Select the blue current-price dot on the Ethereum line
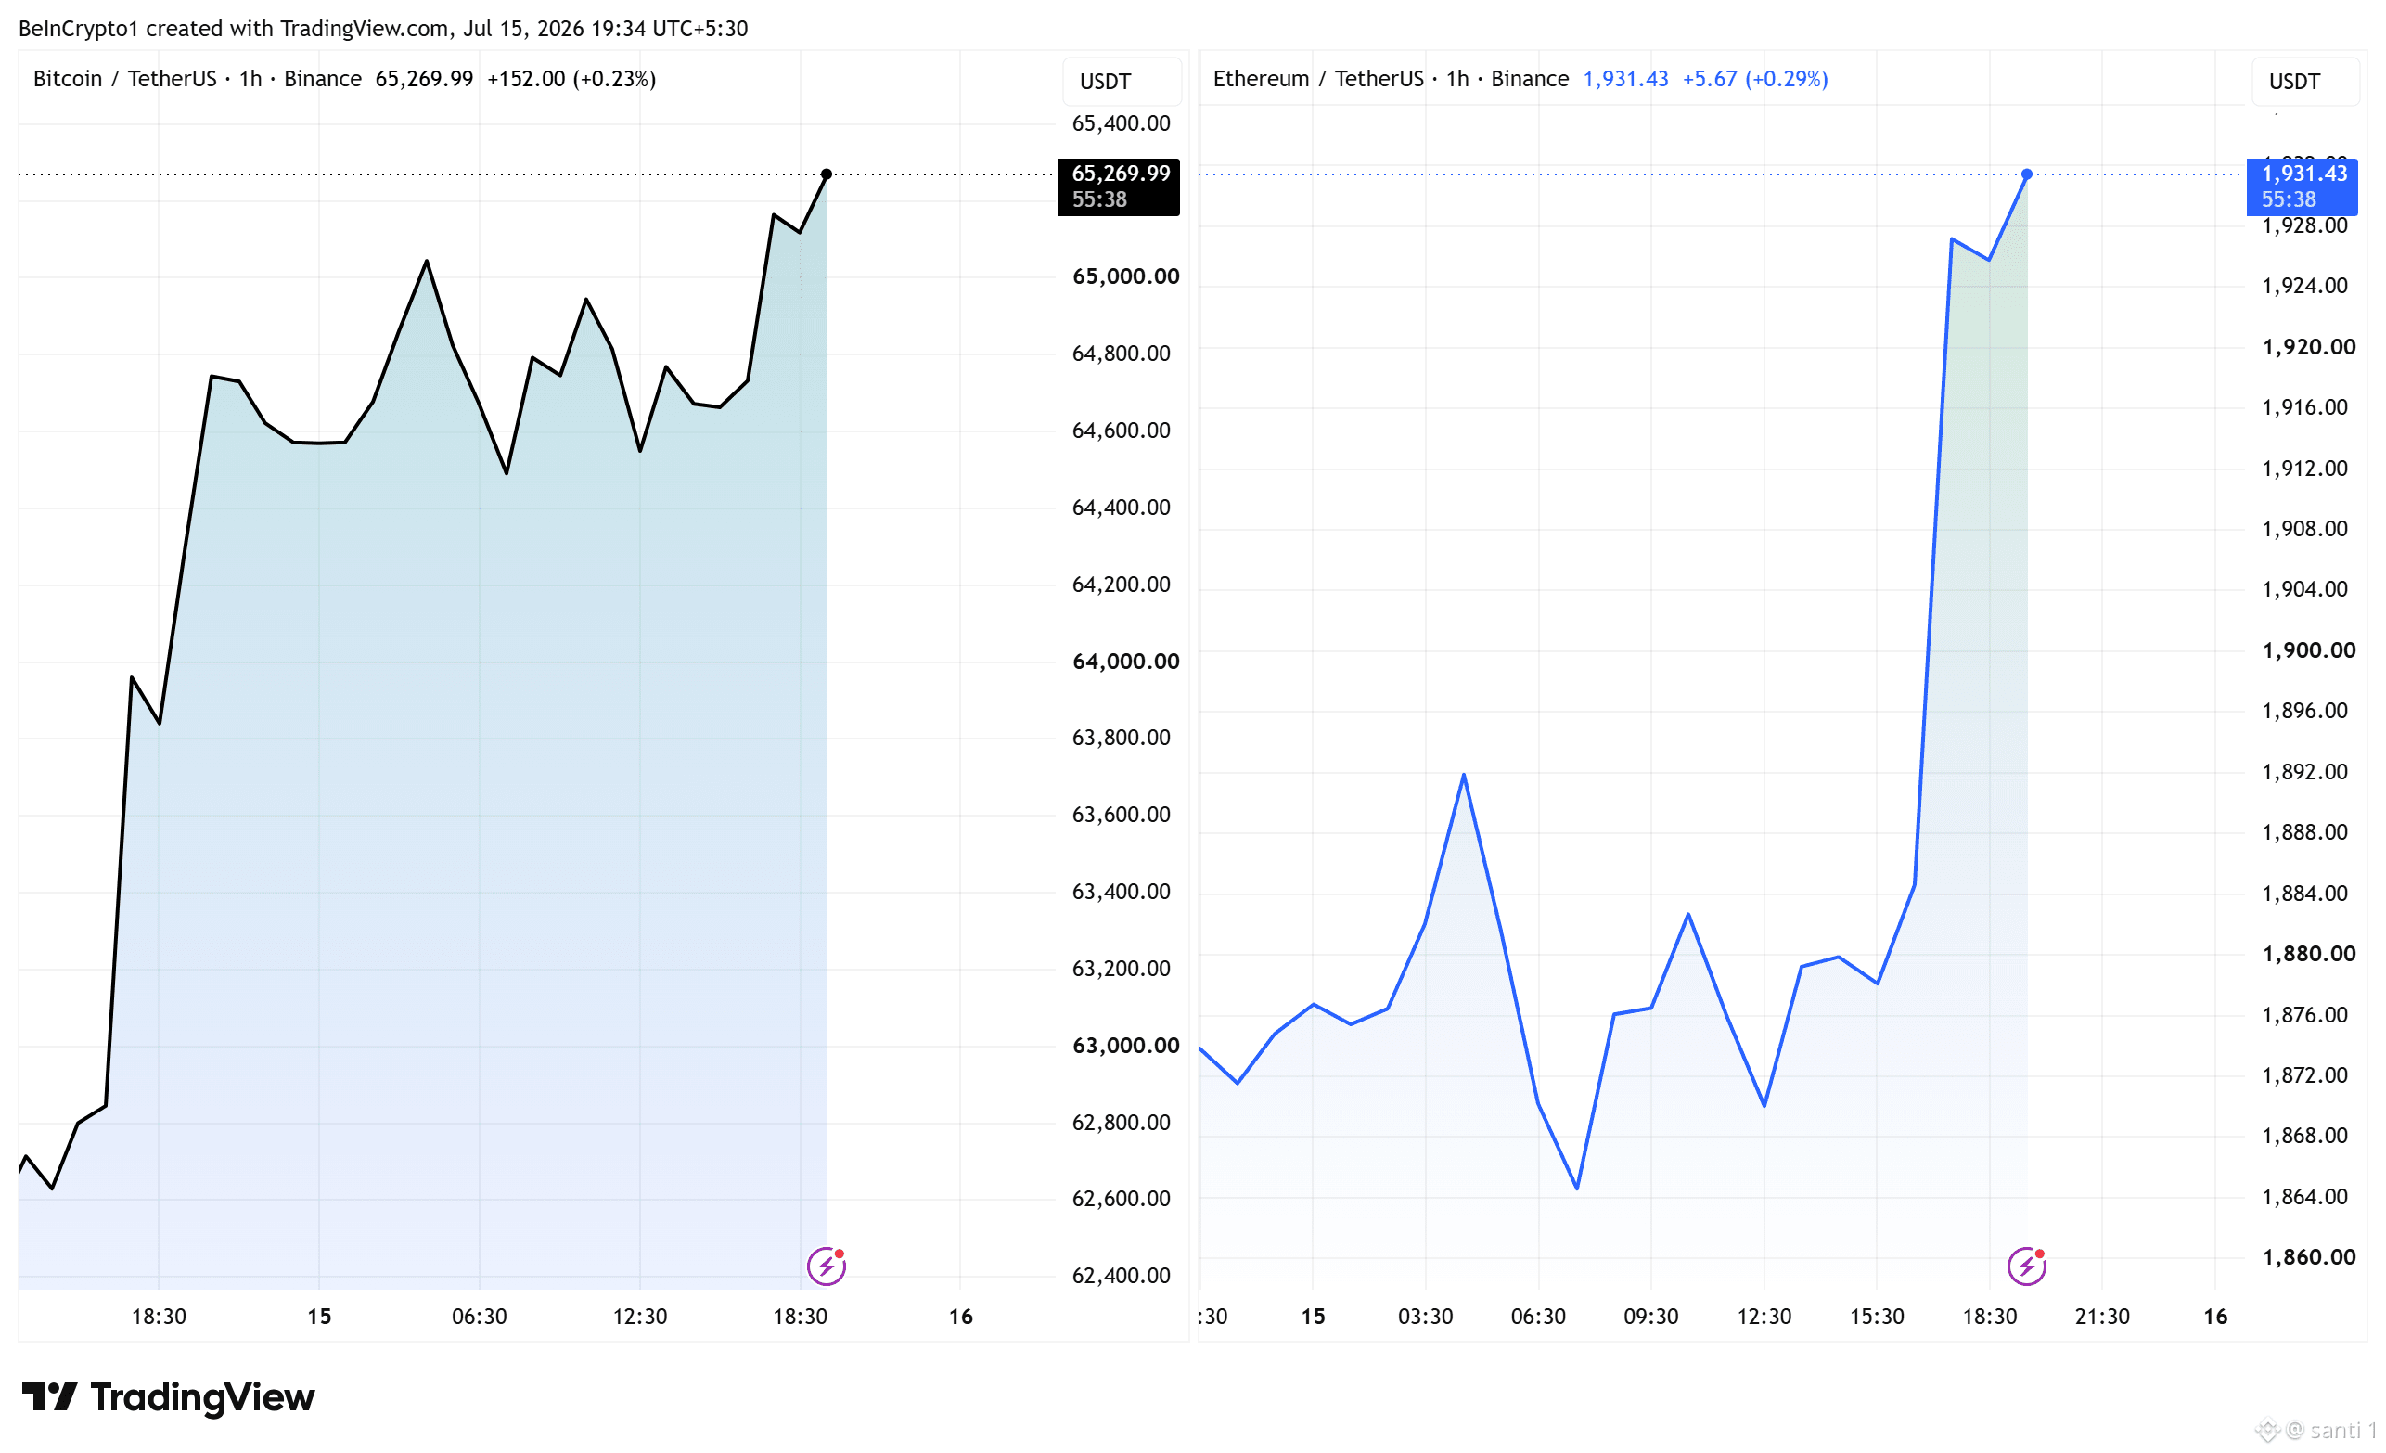This screenshot has width=2386, height=1453. pyautogui.click(x=2027, y=174)
